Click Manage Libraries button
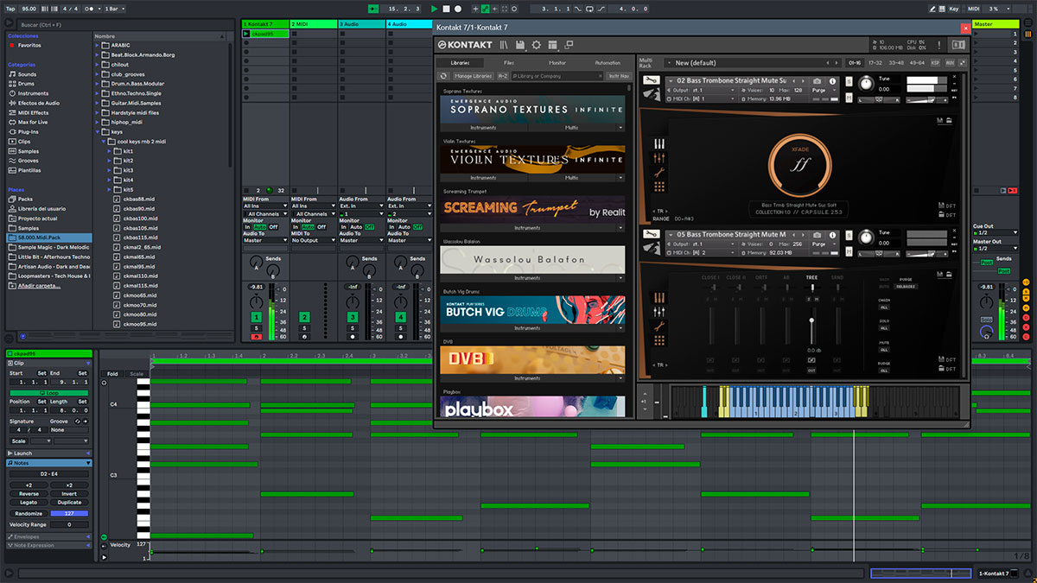Image resolution: width=1037 pixels, height=583 pixels. point(473,76)
